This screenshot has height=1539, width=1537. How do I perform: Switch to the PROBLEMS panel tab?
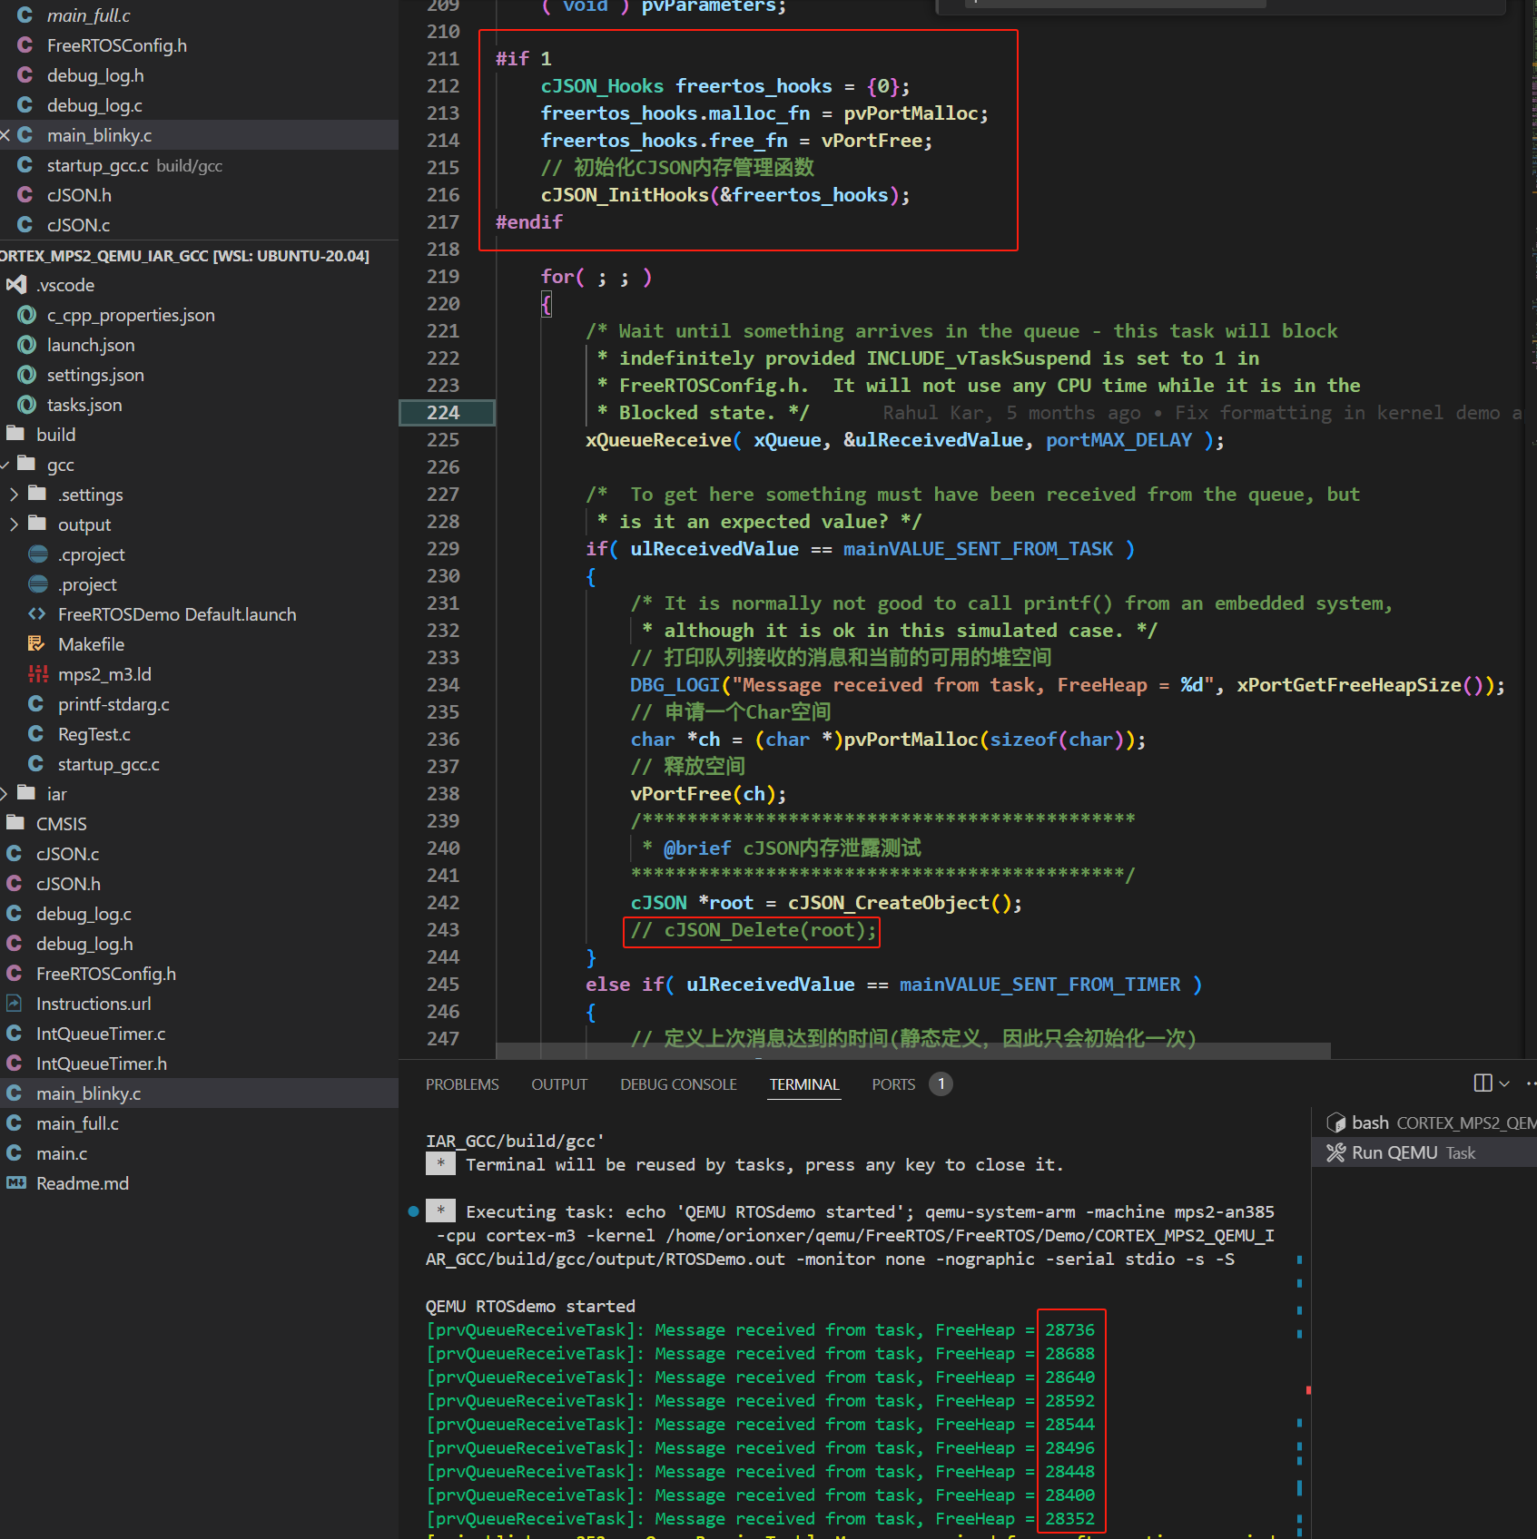coord(462,1084)
